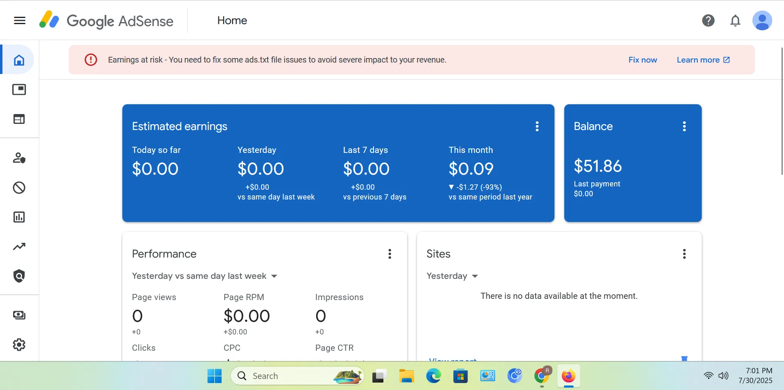784x390 pixels.
Task: Click the Google AdSense logo
Action: [106, 20]
